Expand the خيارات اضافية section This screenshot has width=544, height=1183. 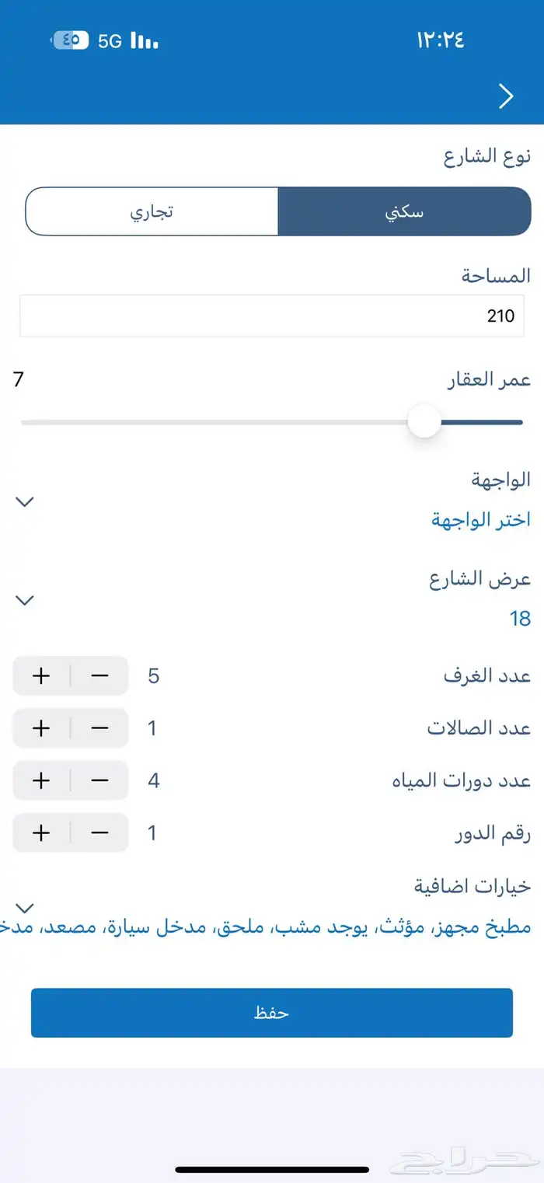tap(24, 906)
